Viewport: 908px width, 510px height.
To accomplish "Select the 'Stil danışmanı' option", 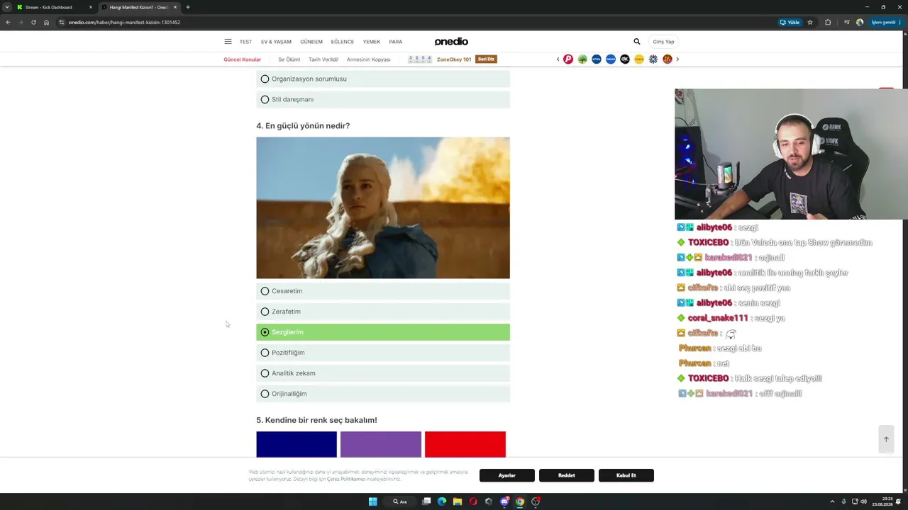I will point(383,99).
